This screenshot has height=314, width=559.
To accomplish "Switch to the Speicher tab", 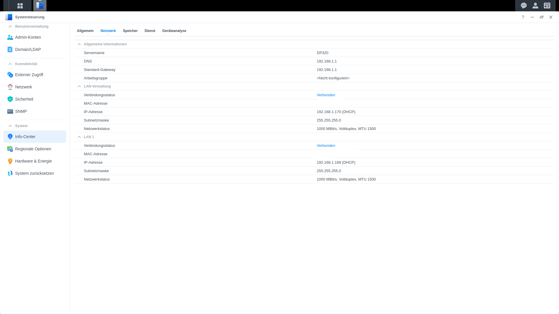I will pyautogui.click(x=130, y=31).
